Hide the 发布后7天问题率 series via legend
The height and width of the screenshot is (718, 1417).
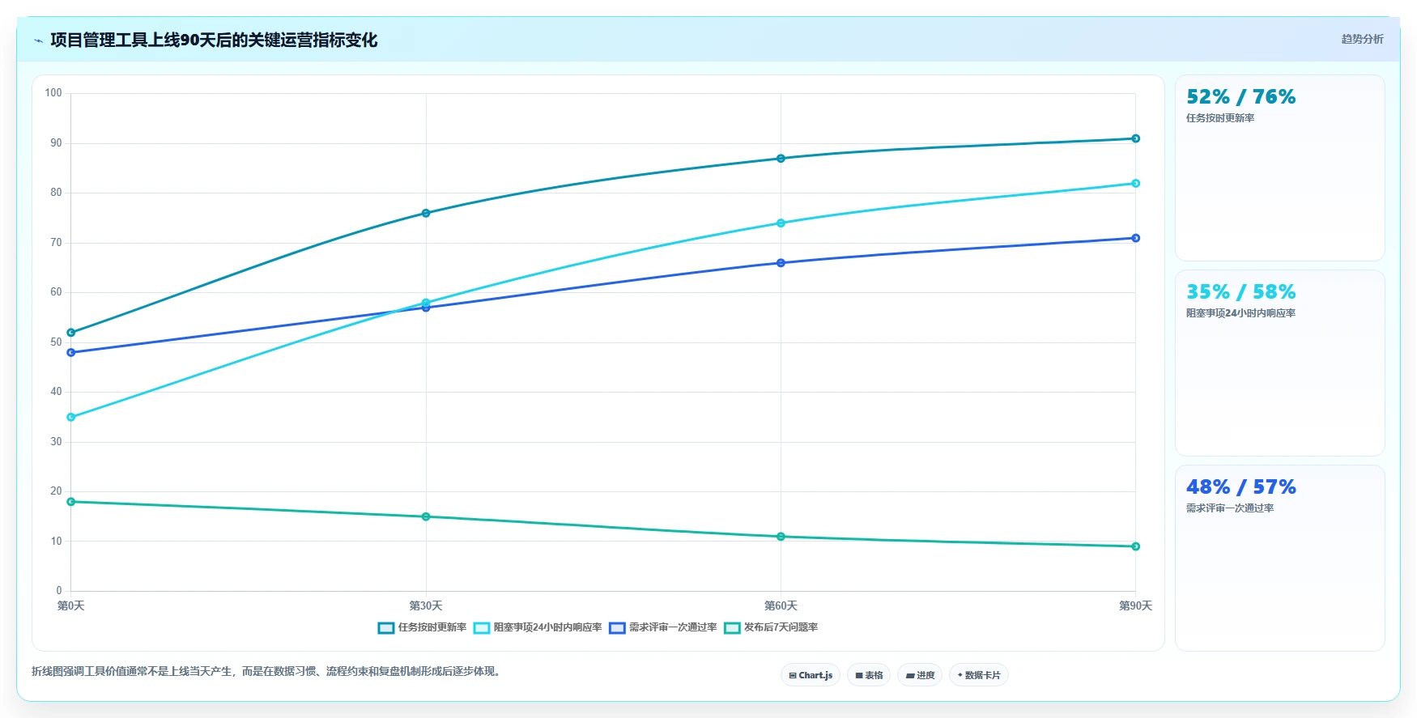771,627
